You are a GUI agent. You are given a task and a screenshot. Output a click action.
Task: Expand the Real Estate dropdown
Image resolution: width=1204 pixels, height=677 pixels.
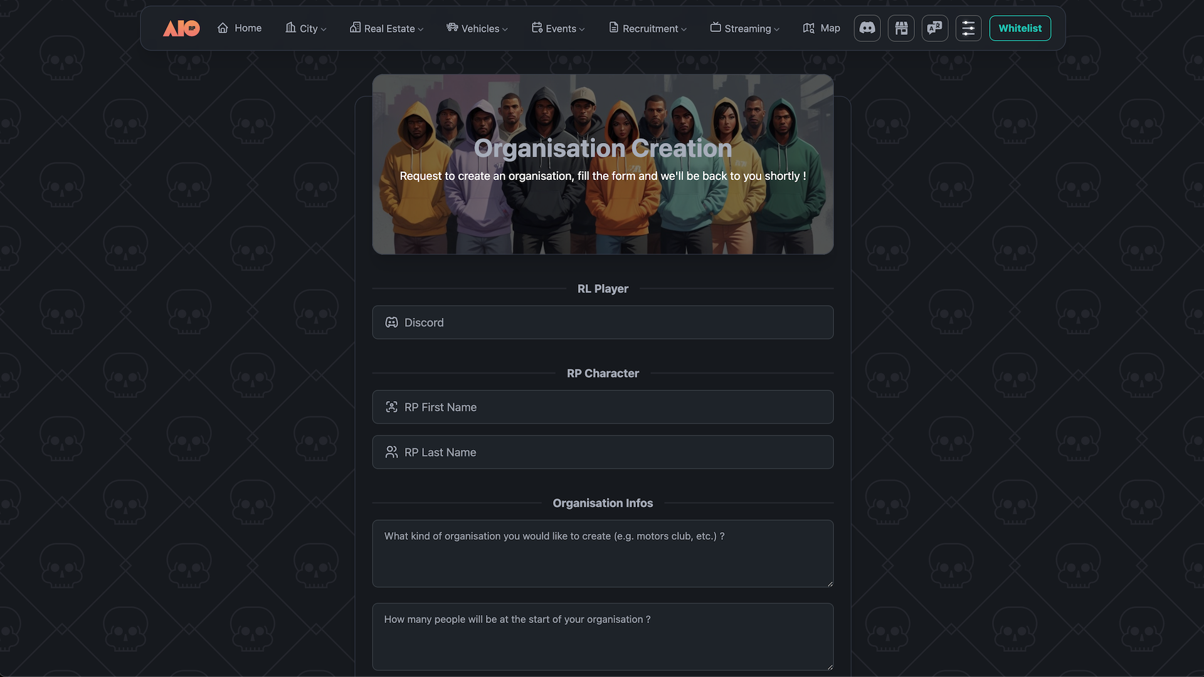click(x=386, y=28)
